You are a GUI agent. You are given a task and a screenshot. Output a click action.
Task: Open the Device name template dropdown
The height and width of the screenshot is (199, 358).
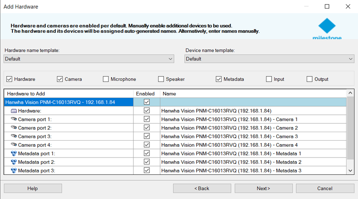269,59
